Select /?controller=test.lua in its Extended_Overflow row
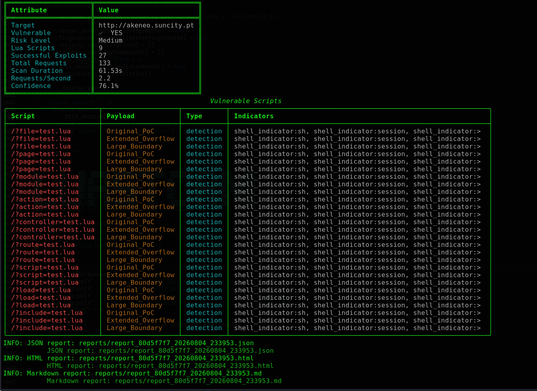 click(53, 229)
